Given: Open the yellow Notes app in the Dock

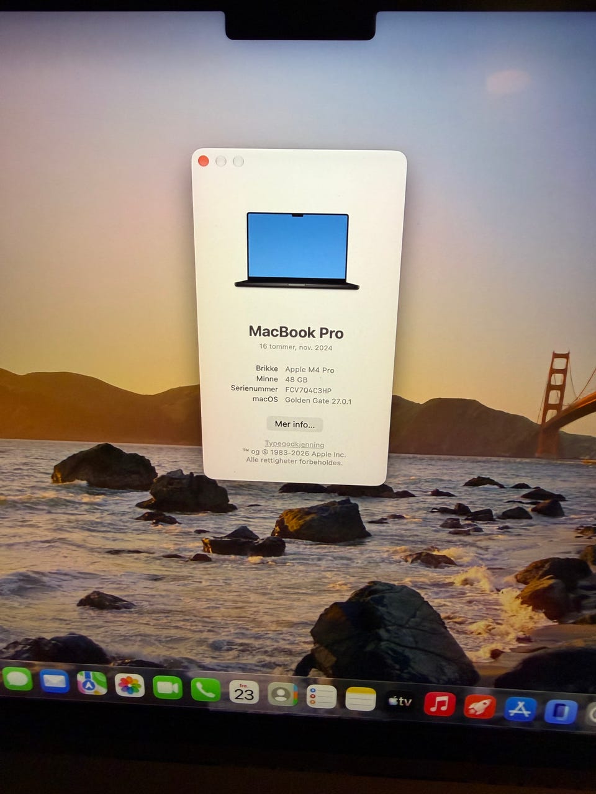Looking at the screenshot, I should [x=361, y=700].
